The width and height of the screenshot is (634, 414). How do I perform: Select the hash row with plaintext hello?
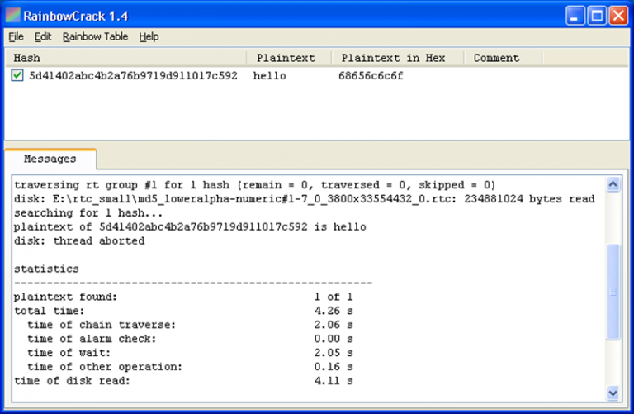(133, 75)
